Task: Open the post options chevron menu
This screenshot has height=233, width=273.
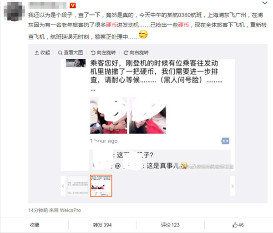Action: click(265, 3)
